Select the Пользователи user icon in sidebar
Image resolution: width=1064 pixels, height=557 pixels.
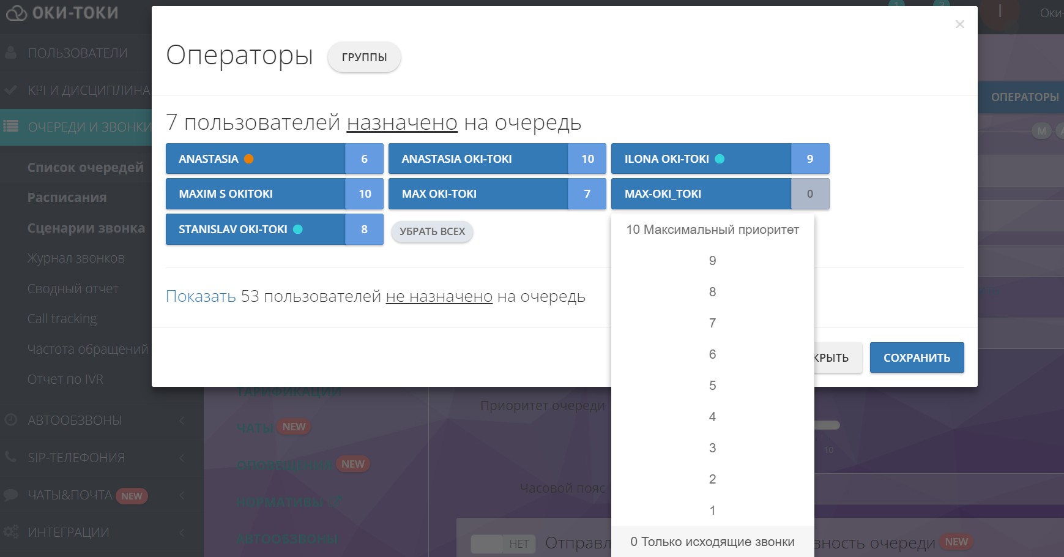[10, 53]
